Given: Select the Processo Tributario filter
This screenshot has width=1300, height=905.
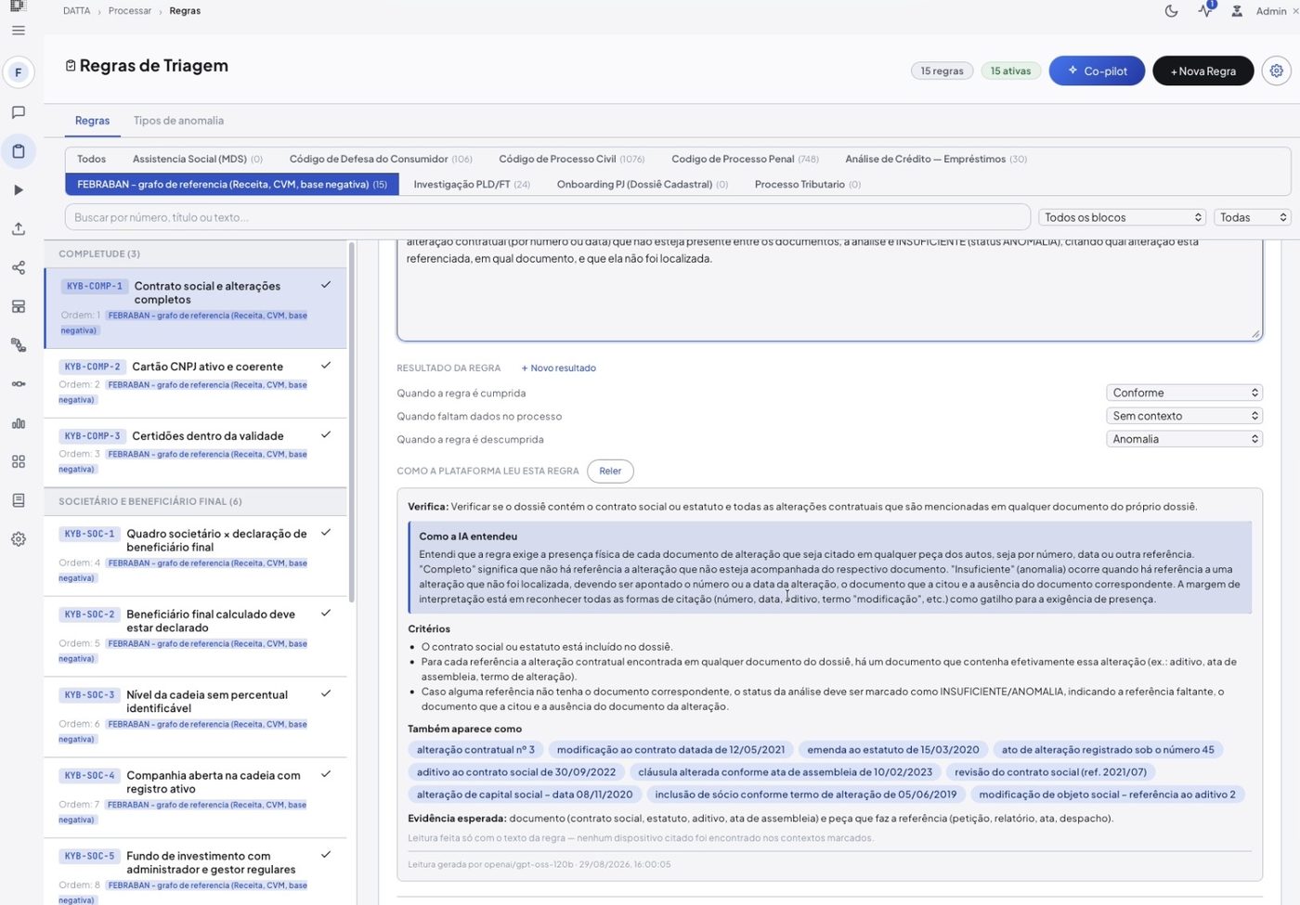Looking at the screenshot, I should (x=808, y=185).
